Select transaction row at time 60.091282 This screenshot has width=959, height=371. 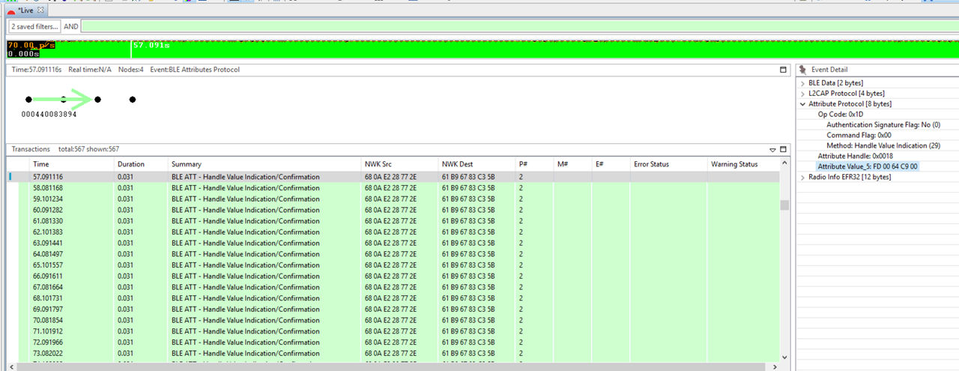(393, 210)
